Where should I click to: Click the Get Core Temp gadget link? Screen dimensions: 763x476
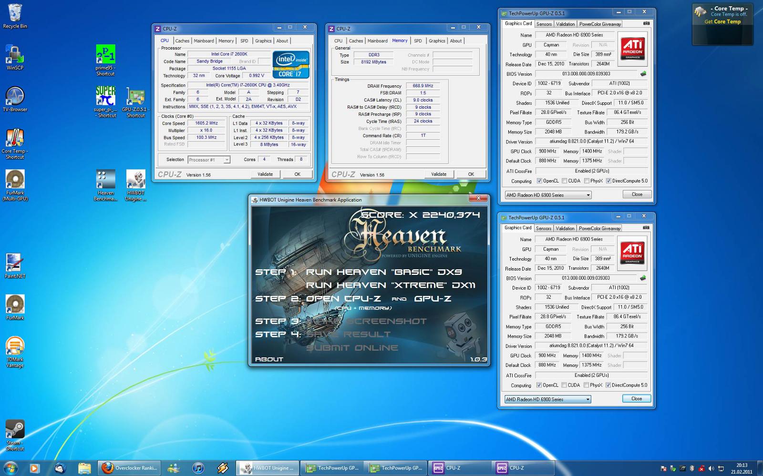[x=722, y=21]
